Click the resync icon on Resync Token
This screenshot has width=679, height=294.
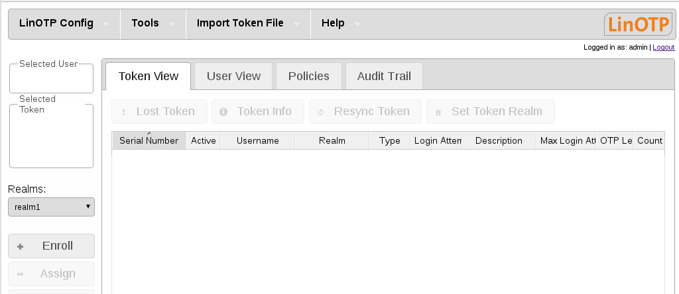click(x=321, y=112)
